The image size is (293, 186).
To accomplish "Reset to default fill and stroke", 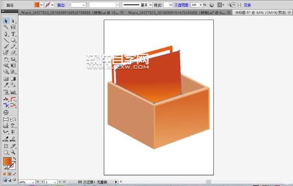I will (5, 168).
